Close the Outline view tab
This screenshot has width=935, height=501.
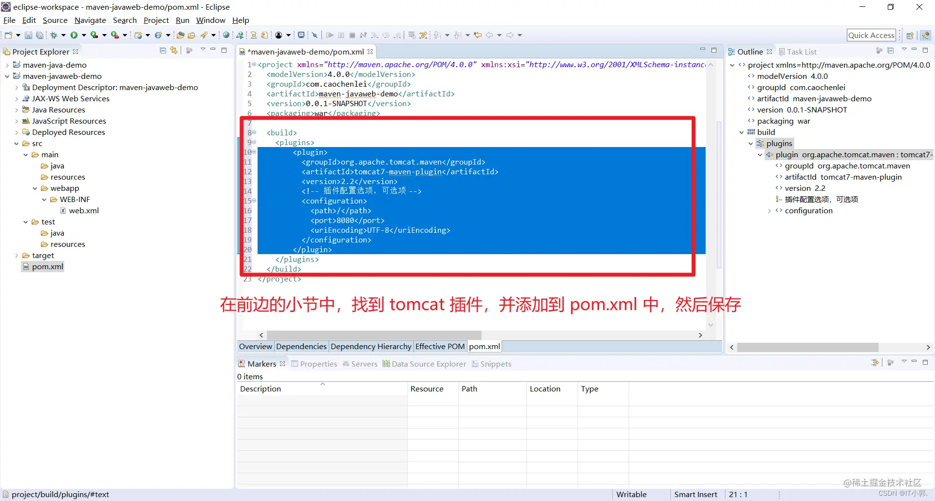pos(769,52)
